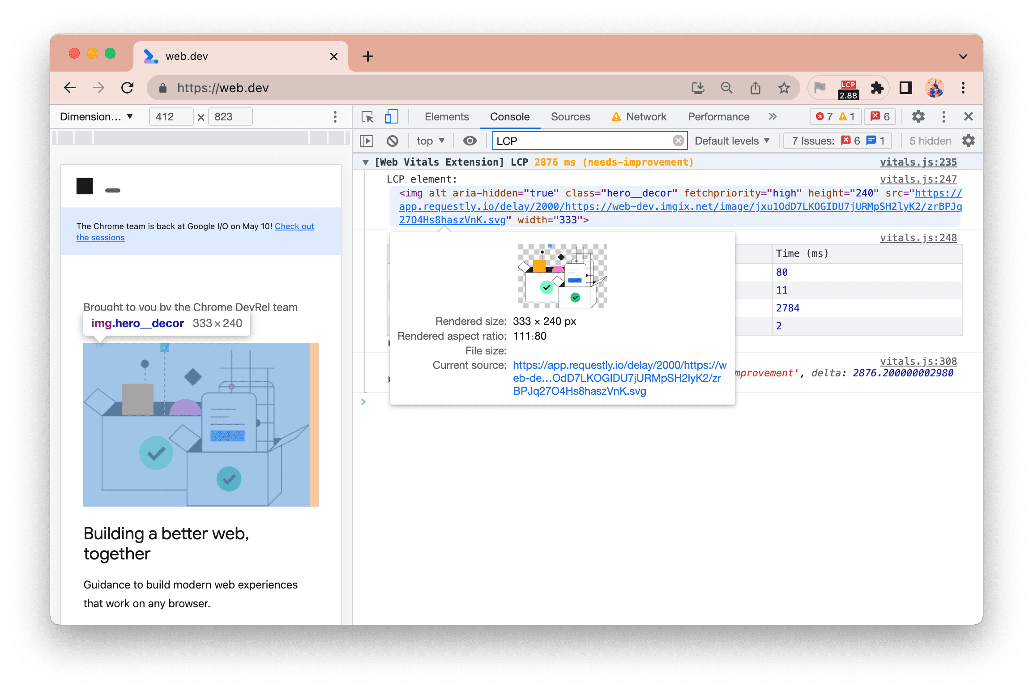This screenshot has height=691, width=1033.
Task: Click the width input field showing 412
Action: pyautogui.click(x=169, y=116)
